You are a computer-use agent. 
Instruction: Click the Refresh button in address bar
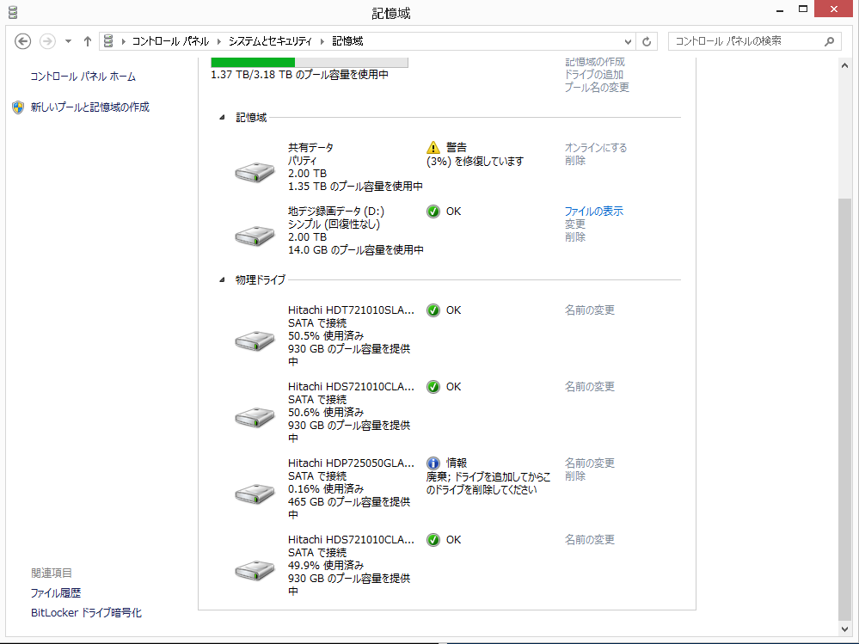coord(647,41)
